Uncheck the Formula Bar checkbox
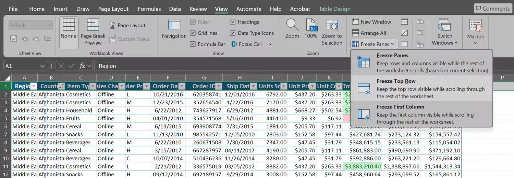This screenshot has height=178, width=514. (193, 44)
